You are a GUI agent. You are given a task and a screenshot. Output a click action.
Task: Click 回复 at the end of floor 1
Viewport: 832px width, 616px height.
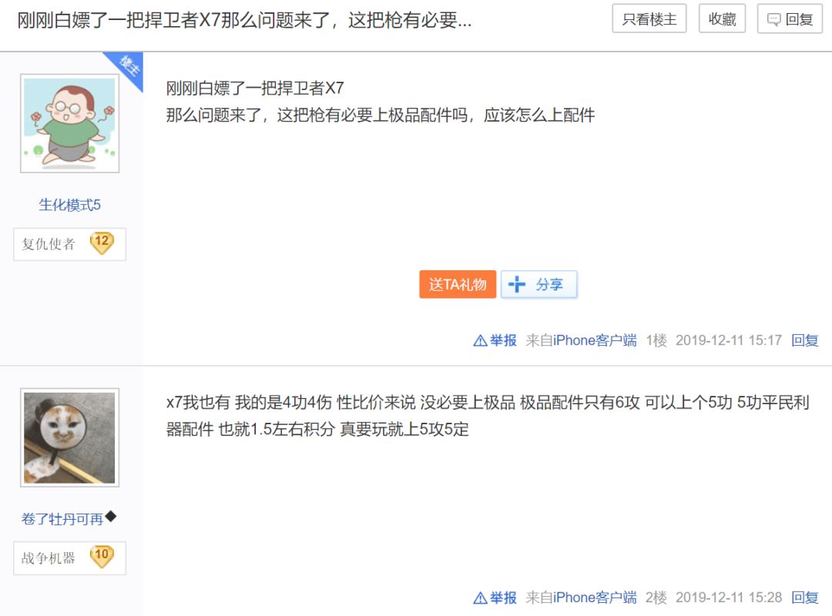[805, 340]
